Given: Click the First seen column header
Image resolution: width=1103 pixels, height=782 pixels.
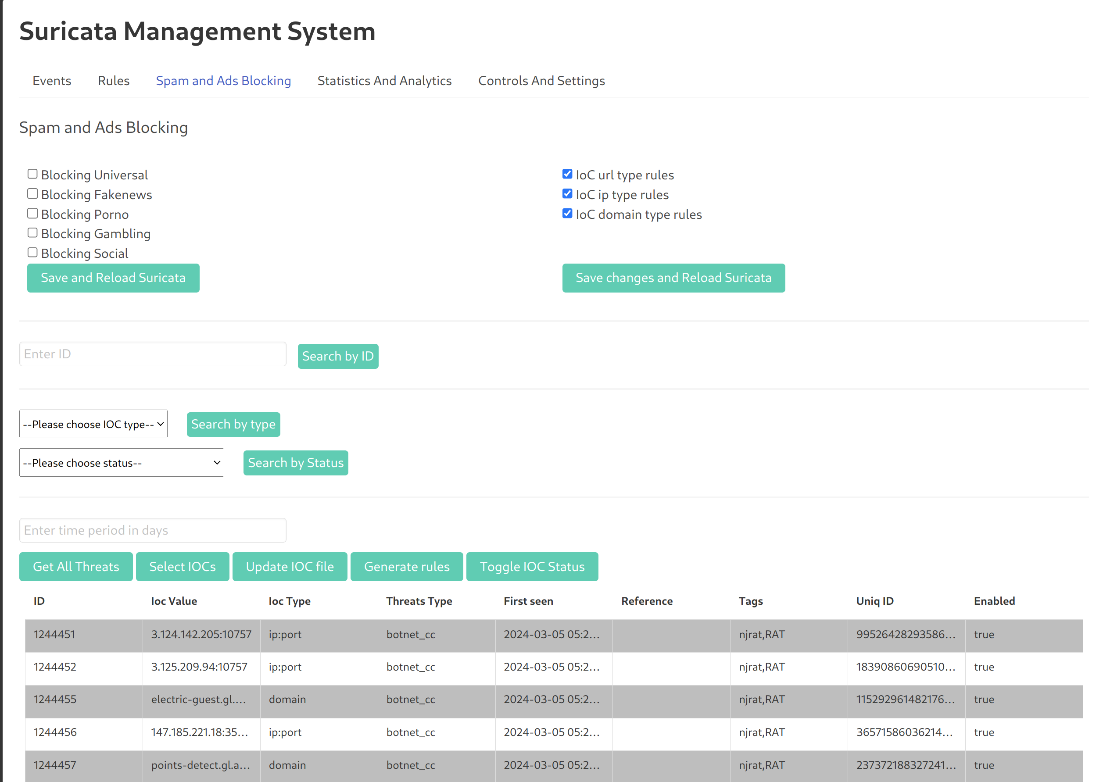Looking at the screenshot, I should [x=528, y=601].
